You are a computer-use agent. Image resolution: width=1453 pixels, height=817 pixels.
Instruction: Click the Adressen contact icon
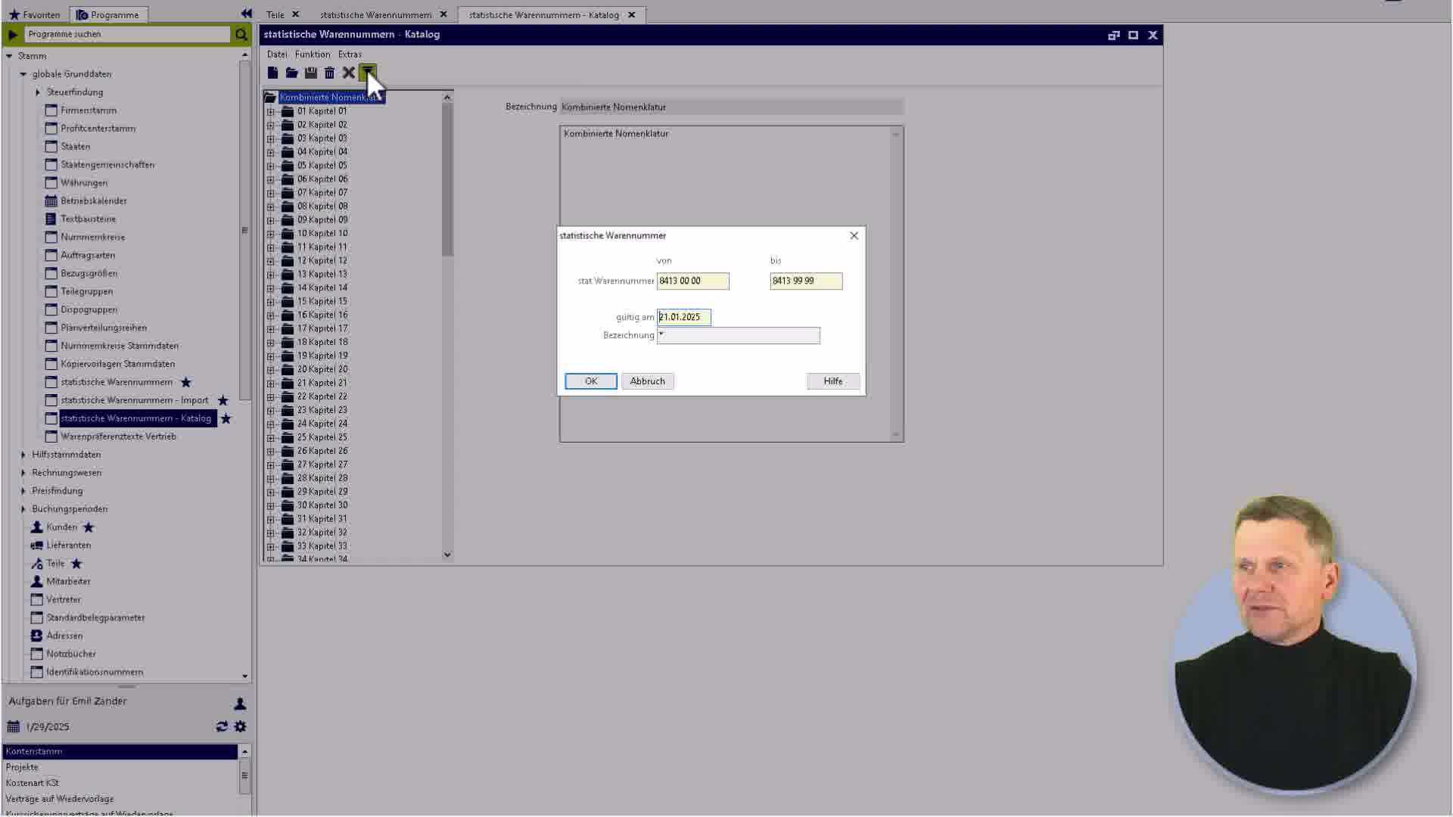(36, 635)
